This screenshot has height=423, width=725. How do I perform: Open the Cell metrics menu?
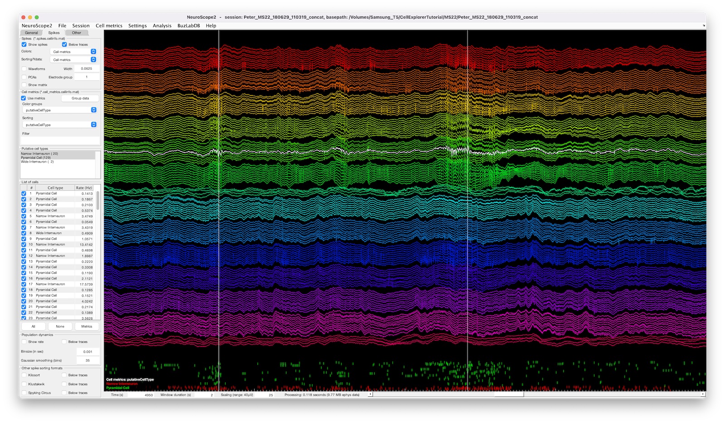[x=109, y=26]
